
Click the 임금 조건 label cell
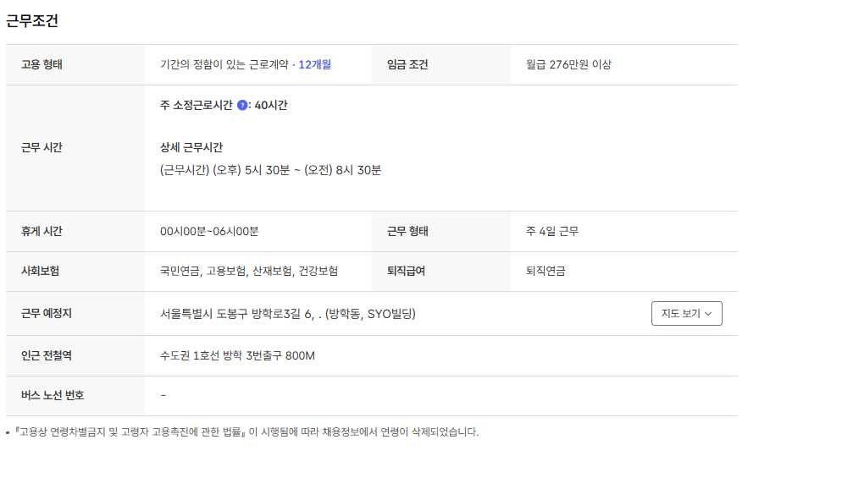click(407, 64)
